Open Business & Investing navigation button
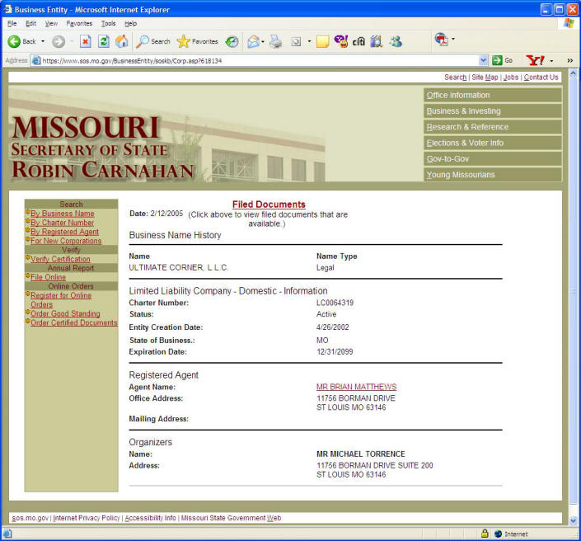Image resolution: width=581 pixels, height=541 pixels. coord(493,111)
